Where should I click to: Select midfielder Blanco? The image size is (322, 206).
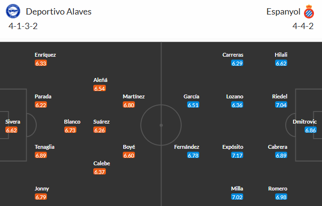(x=73, y=122)
